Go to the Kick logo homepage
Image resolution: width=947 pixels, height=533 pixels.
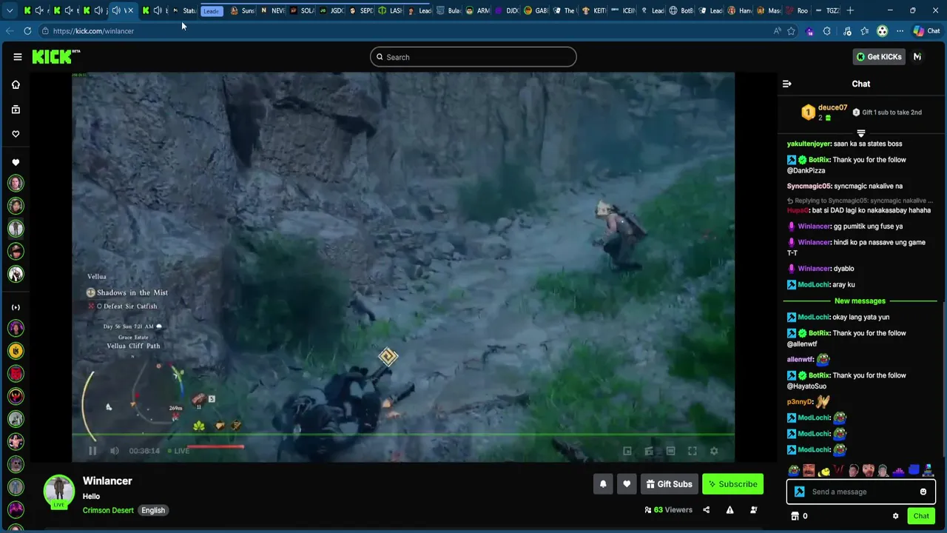point(55,57)
